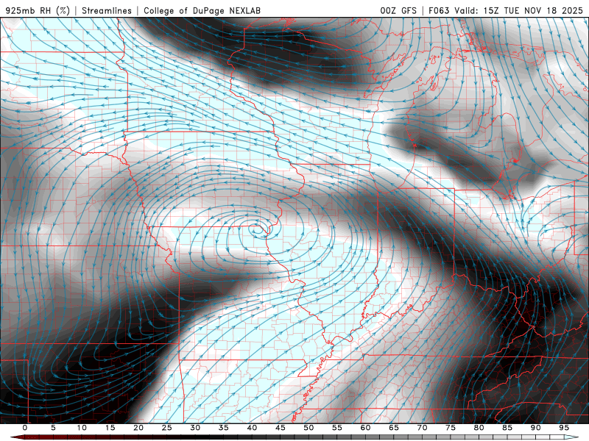
Task: Click the color bar label '55'
Action: (x=337, y=428)
